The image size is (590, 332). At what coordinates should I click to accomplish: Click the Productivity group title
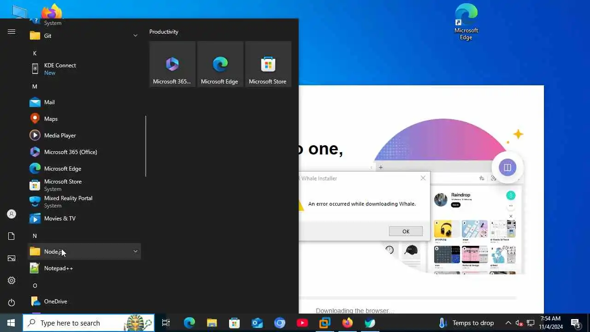click(164, 32)
